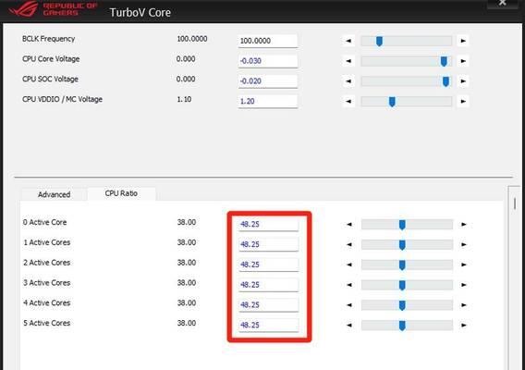Focus the CPU VDDIO / MC Voltage 1.20 field

pyautogui.click(x=267, y=101)
